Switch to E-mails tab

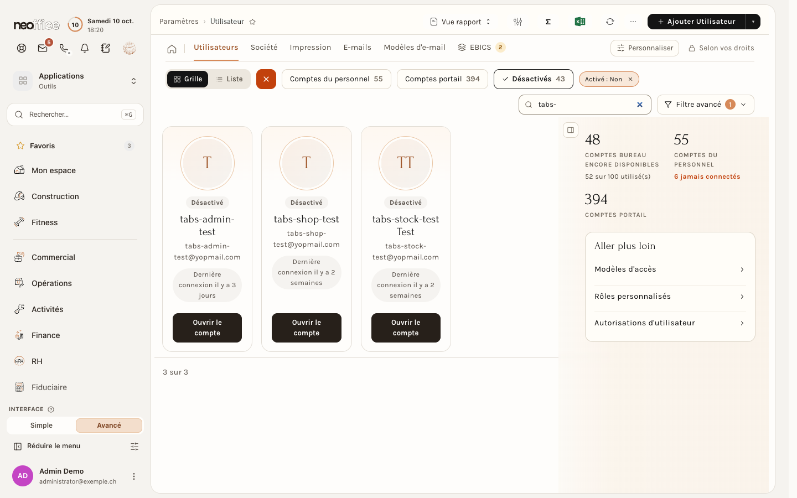358,48
